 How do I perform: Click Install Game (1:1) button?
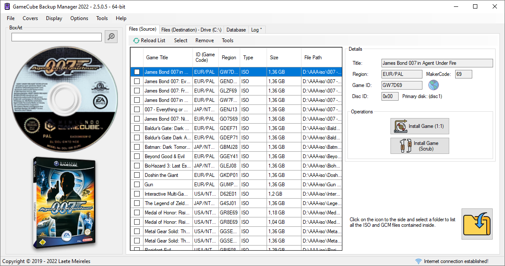[x=420, y=126]
